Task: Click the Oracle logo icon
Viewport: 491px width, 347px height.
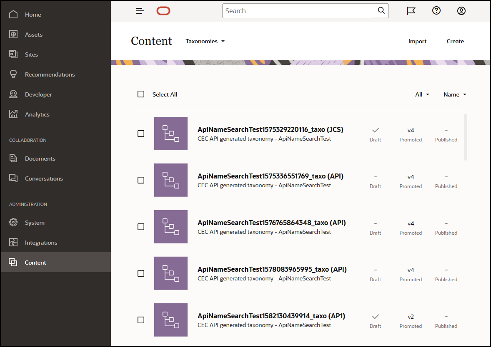Action: pyautogui.click(x=163, y=11)
